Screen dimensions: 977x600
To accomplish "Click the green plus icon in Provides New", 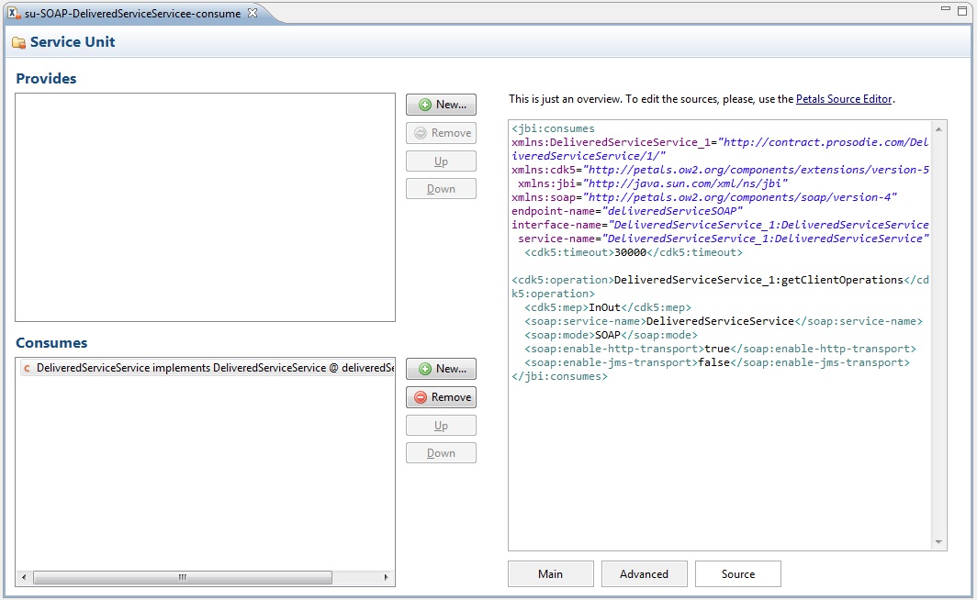I will pos(424,105).
